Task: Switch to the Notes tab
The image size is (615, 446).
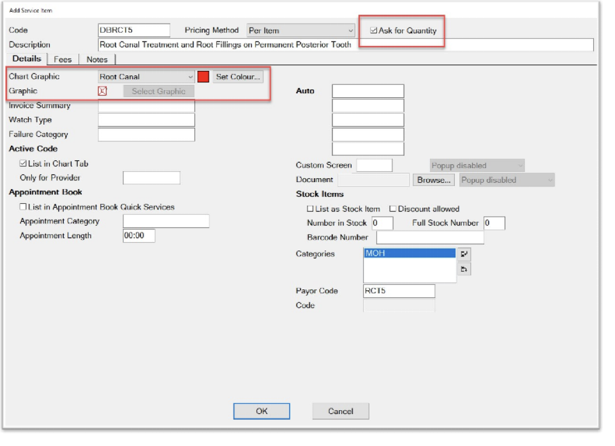Action: 96,59
